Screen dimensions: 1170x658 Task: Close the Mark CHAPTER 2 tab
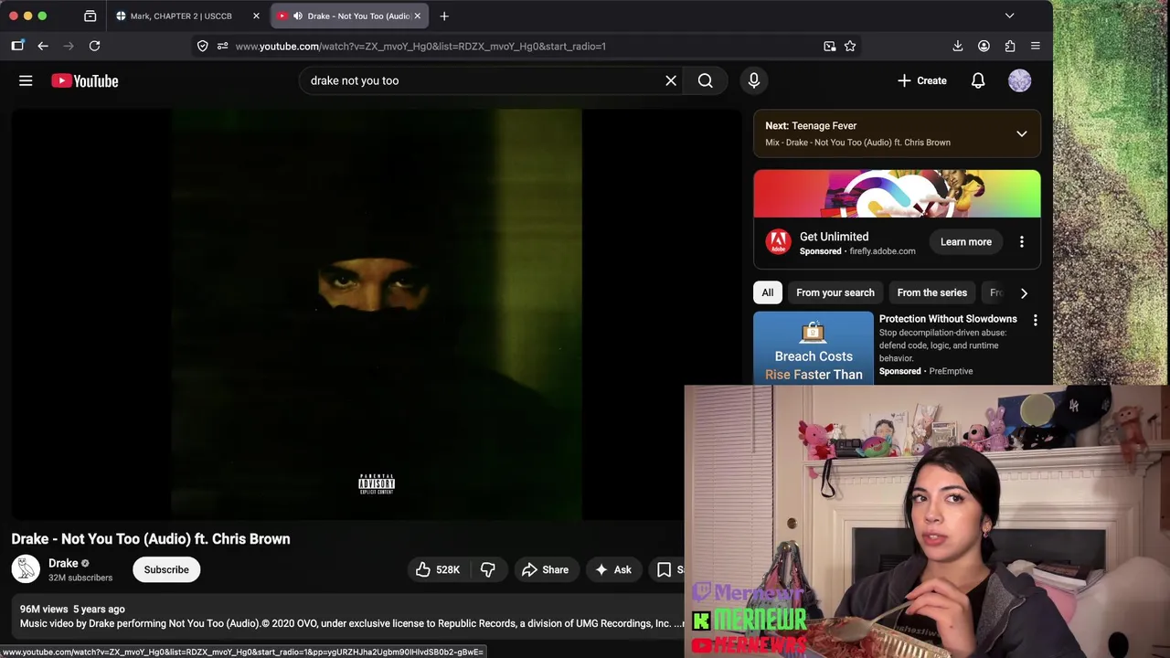pyautogui.click(x=256, y=16)
